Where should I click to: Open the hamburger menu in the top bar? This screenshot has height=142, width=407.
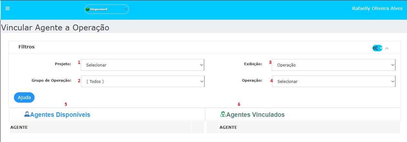7,8
